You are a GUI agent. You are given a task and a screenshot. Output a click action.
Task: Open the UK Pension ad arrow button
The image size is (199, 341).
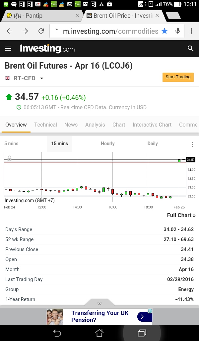[x=145, y=317]
